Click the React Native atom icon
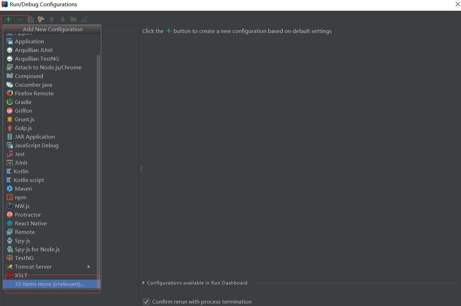This screenshot has height=306, width=461. tap(10, 223)
